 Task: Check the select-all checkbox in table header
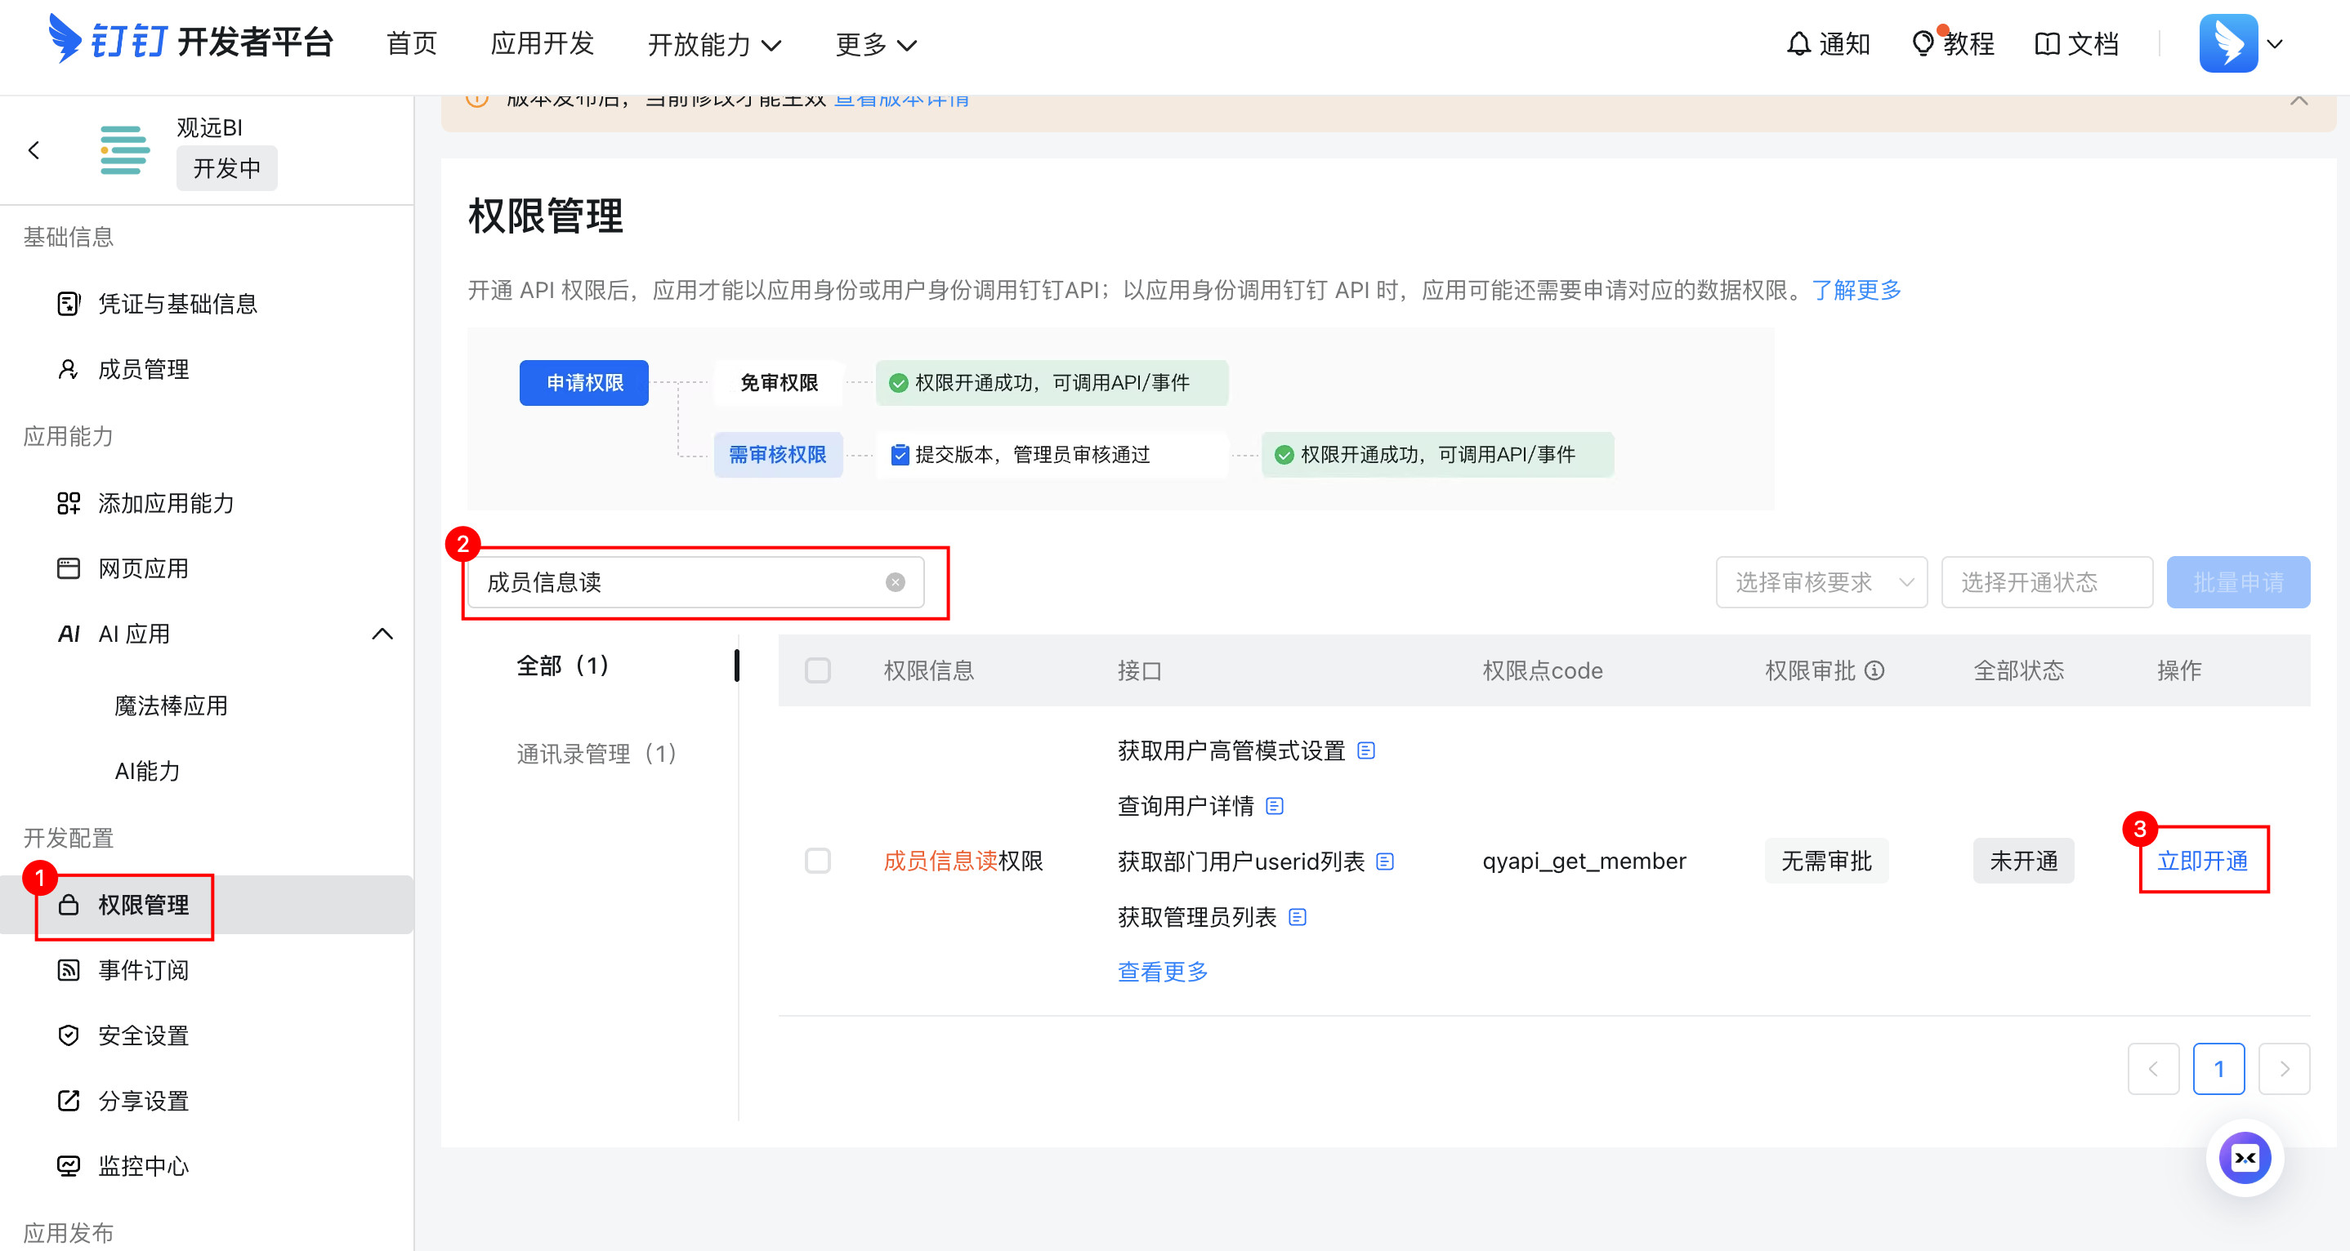[817, 671]
